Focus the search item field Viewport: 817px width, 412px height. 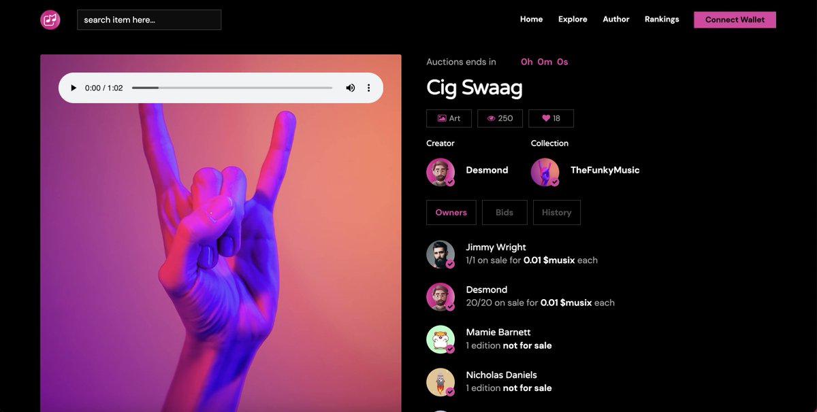149,20
